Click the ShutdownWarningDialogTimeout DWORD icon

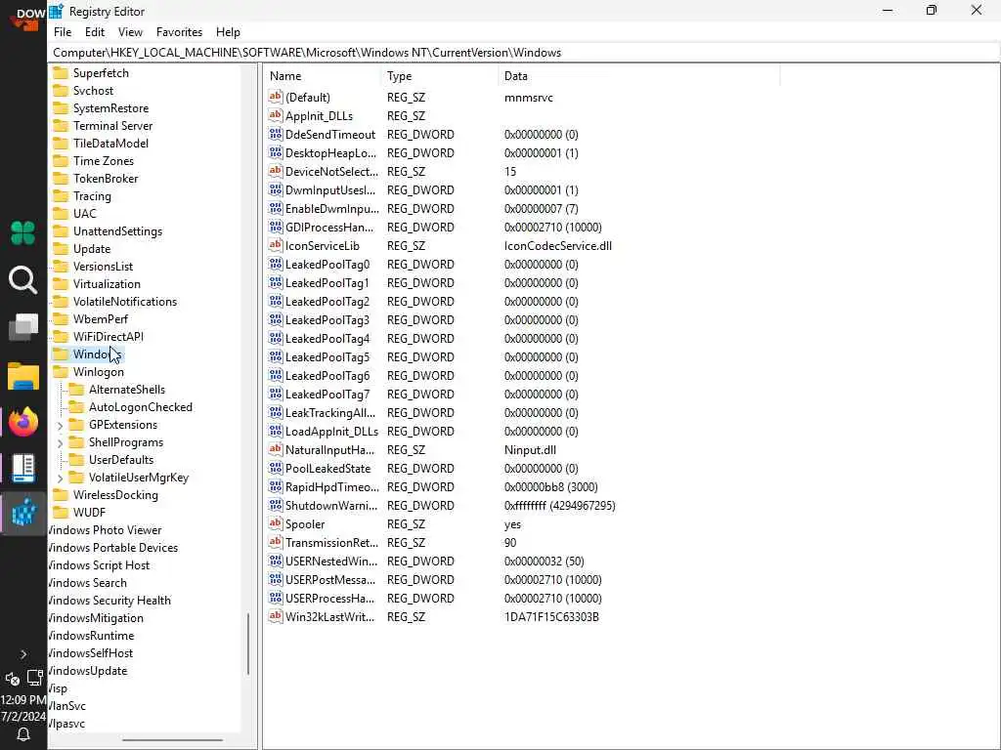click(275, 505)
